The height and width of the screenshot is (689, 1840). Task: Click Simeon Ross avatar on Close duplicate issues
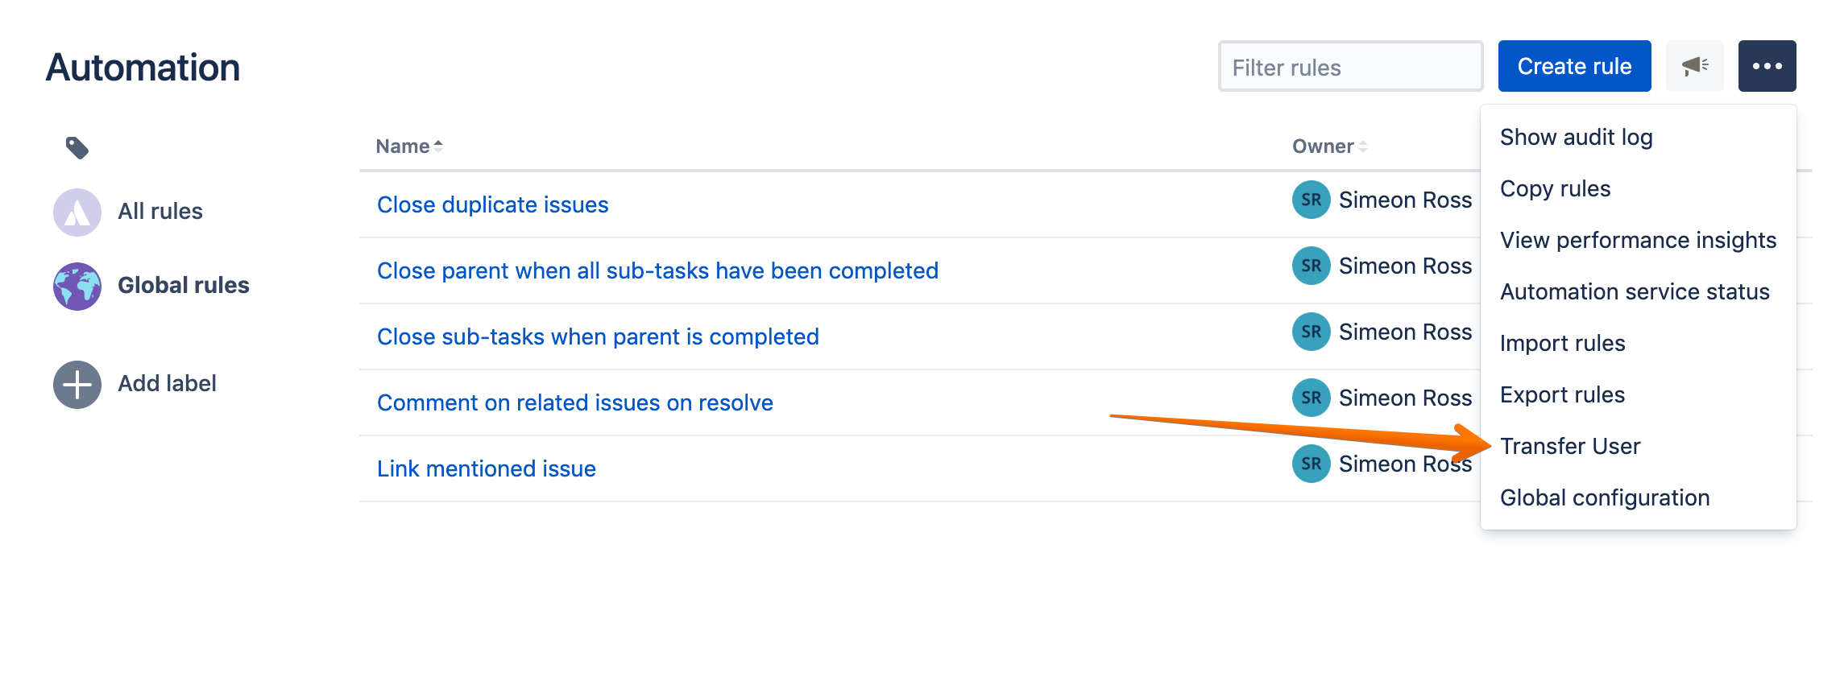point(1311,200)
